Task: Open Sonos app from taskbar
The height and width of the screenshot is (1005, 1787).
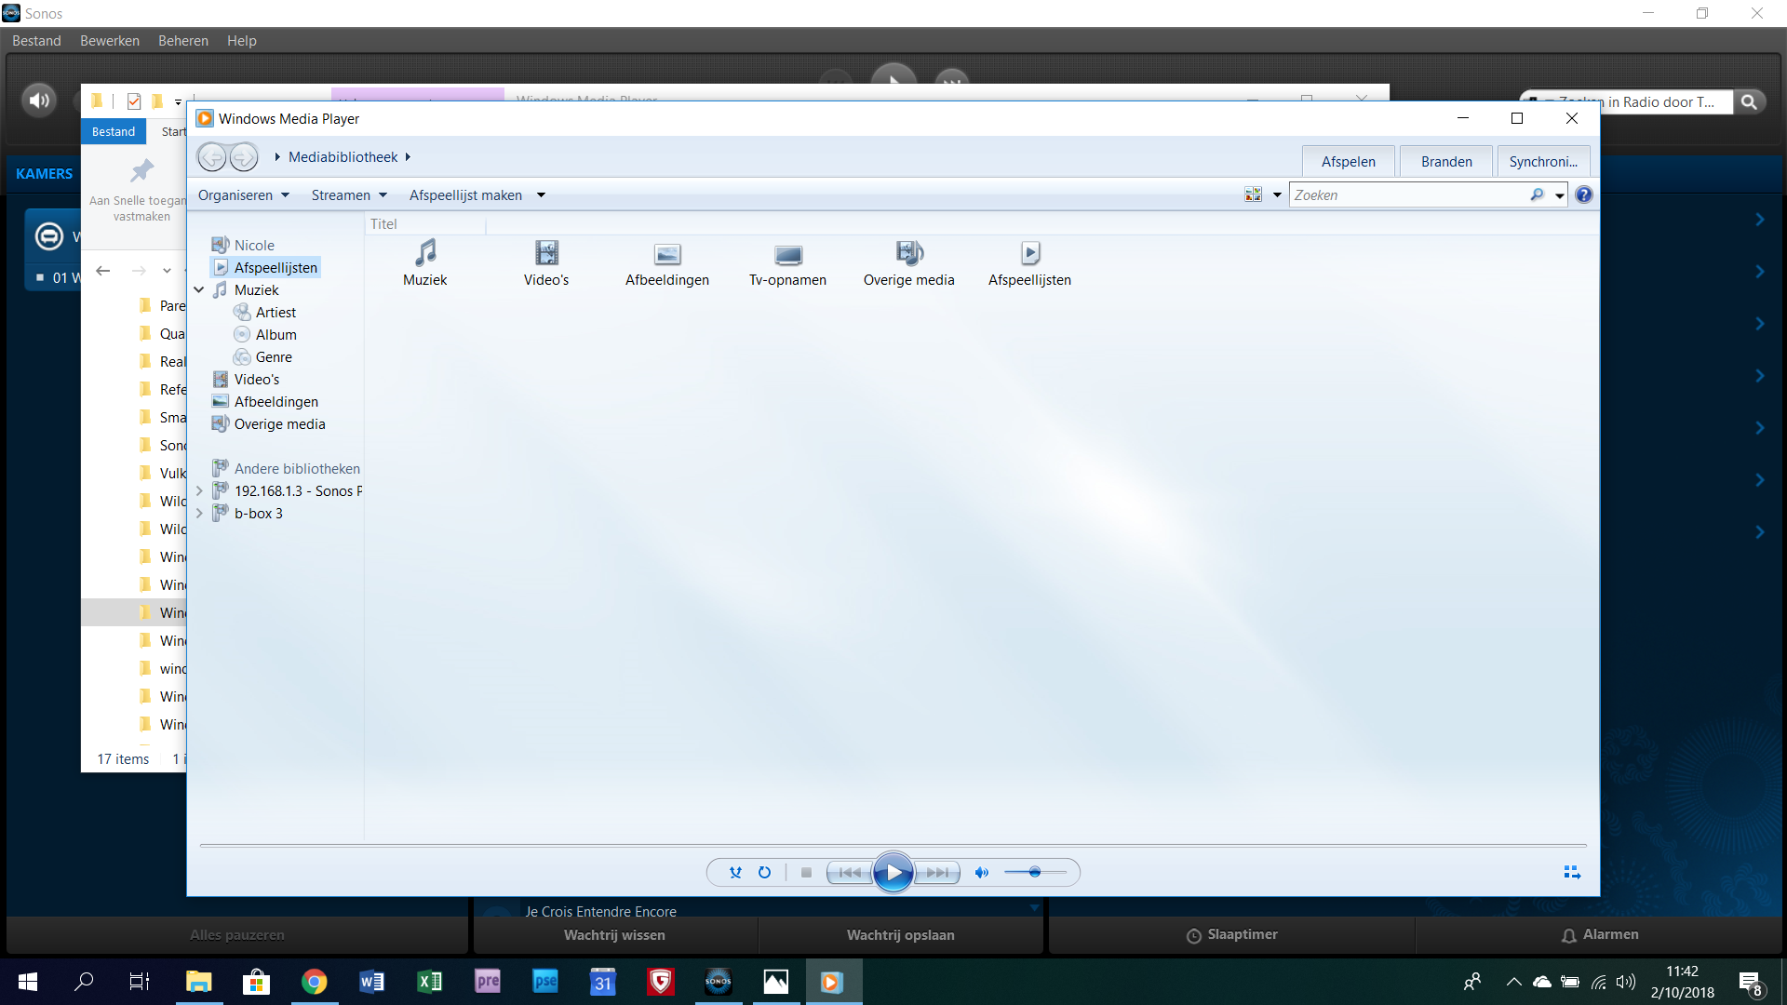Action: point(718,982)
